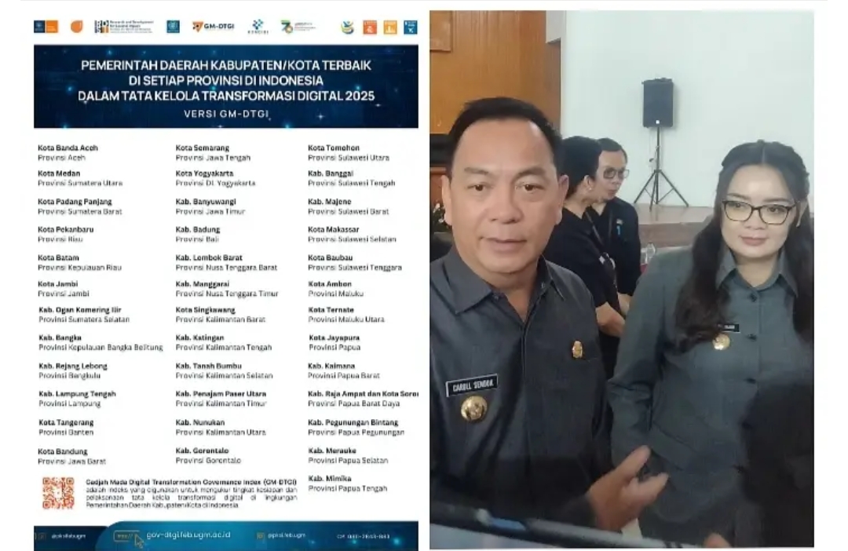Click the rightmost blue SDG icon
Image resolution: width=848 pixels, height=551 pixels.
click(410, 27)
